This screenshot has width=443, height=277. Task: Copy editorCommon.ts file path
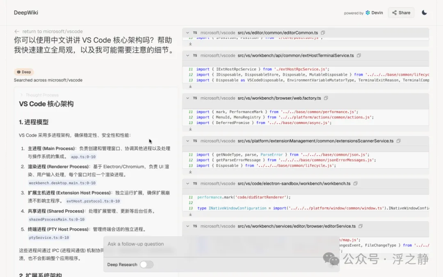tap(323, 33)
